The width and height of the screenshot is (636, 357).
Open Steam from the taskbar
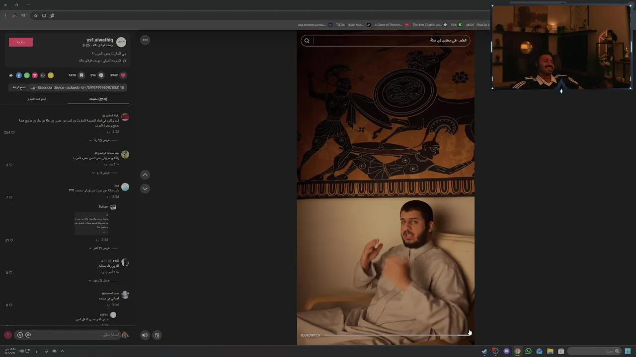(x=484, y=351)
